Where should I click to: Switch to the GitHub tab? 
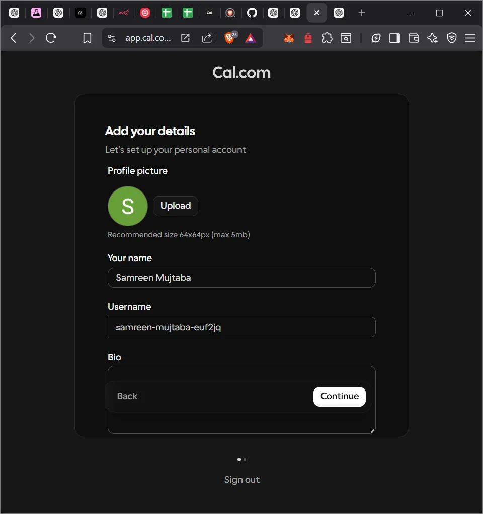pyautogui.click(x=252, y=13)
